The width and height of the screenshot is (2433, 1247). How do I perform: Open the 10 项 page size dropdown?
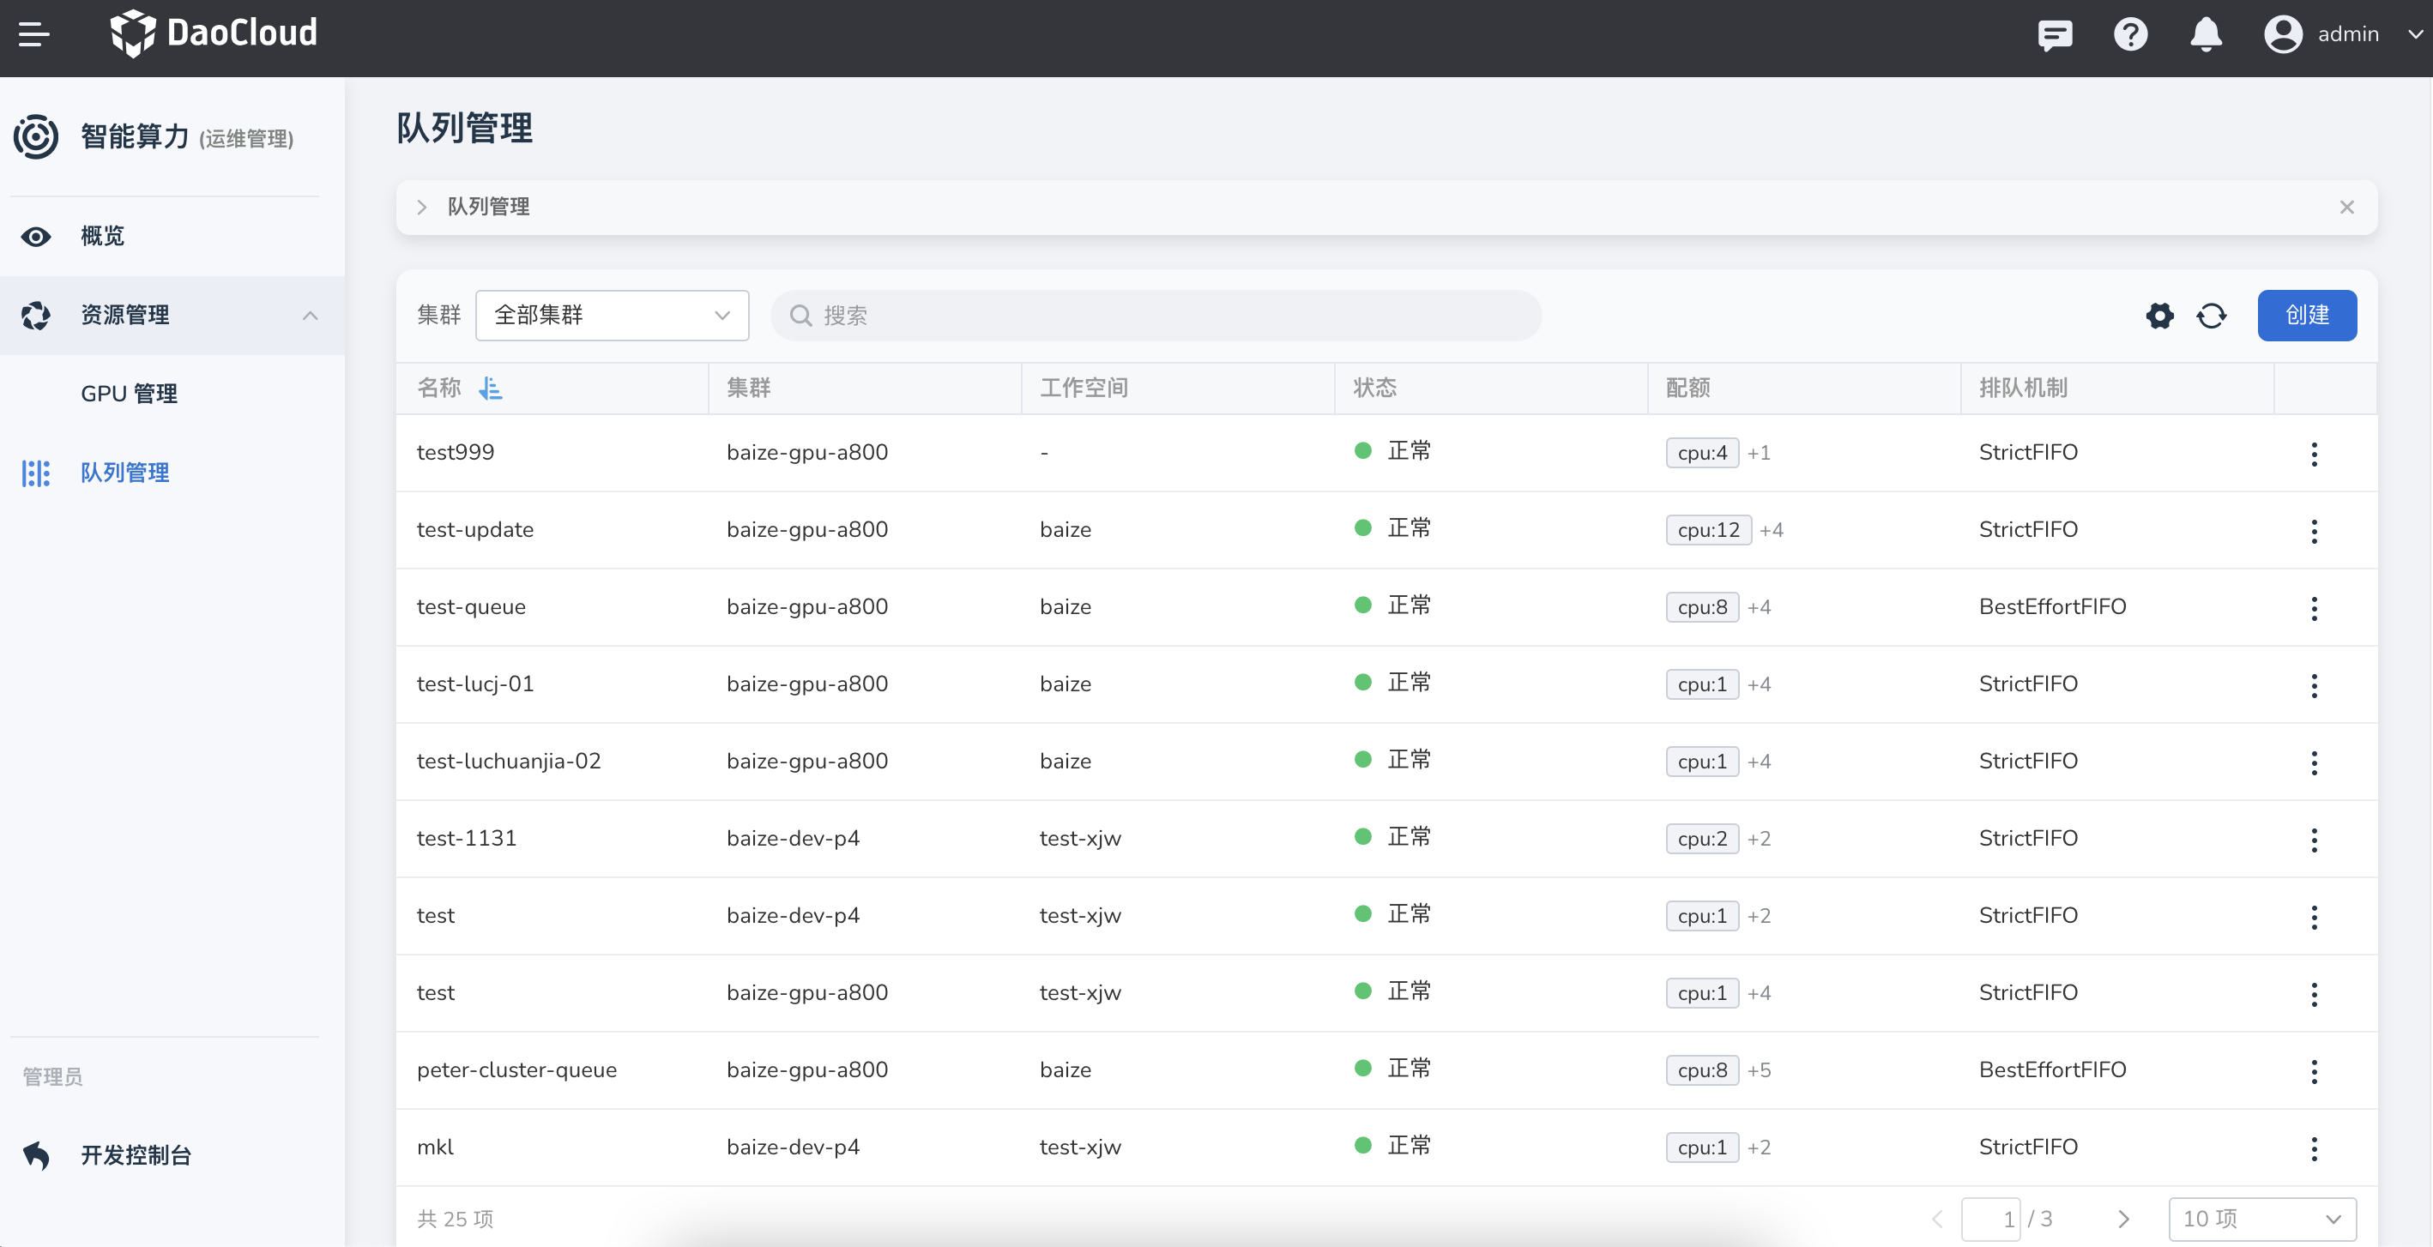point(2261,1219)
